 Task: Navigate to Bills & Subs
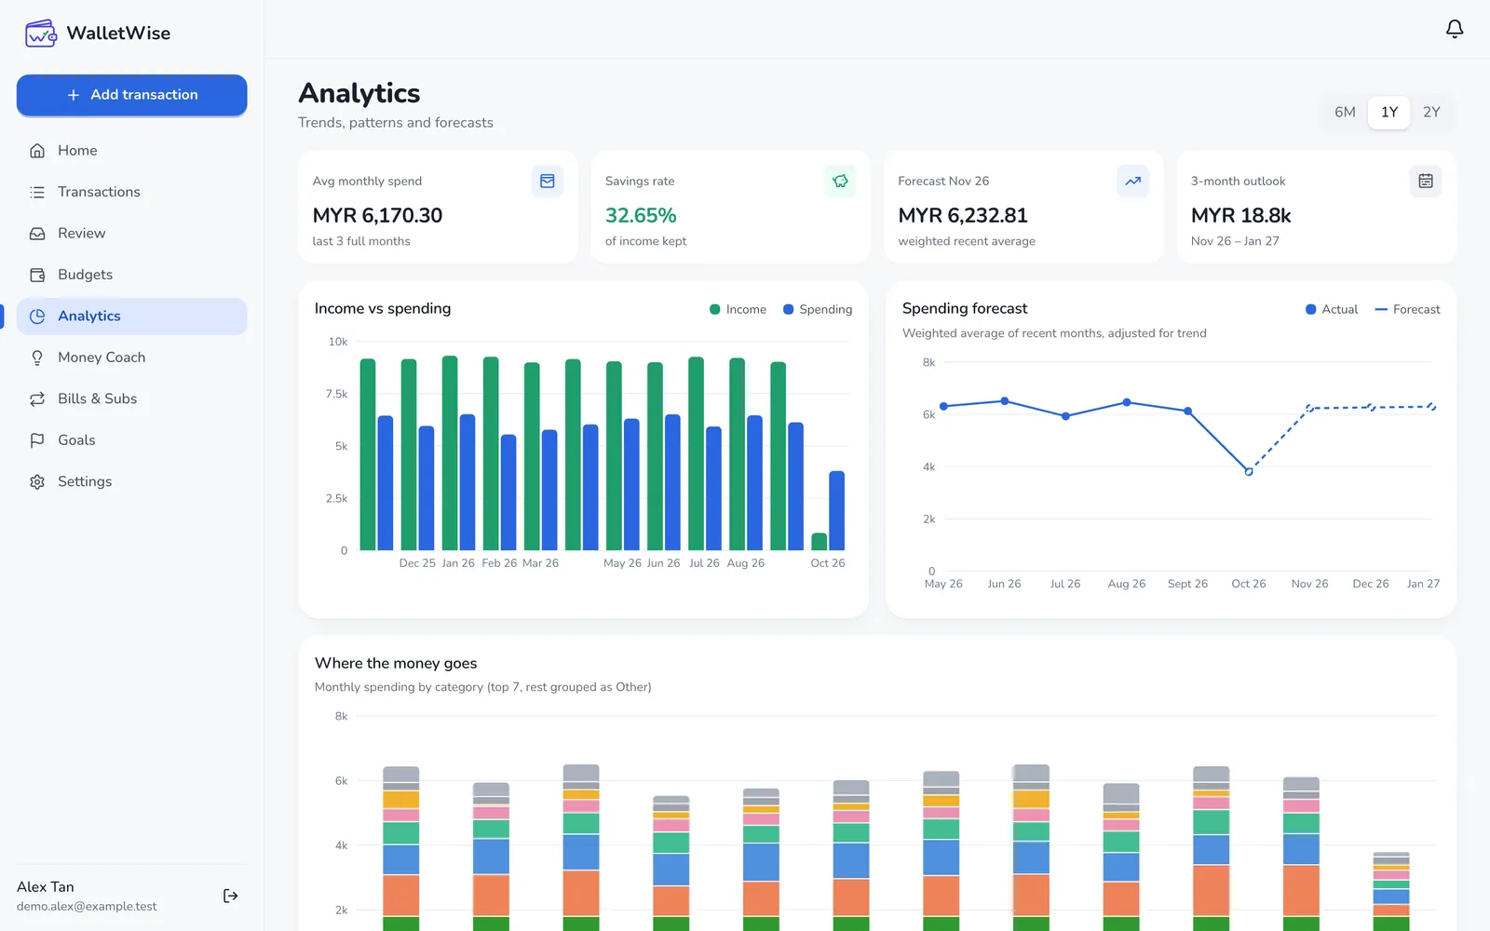[x=131, y=398]
